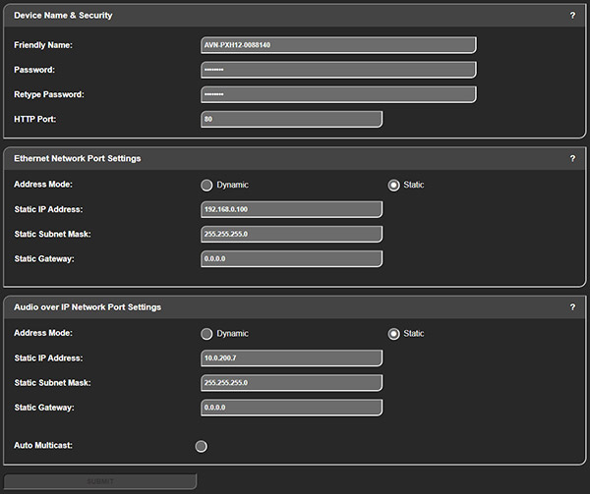Click Ethernet Static IP Address 192.168.0.100 field
The image size is (590, 494).
(x=291, y=209)
